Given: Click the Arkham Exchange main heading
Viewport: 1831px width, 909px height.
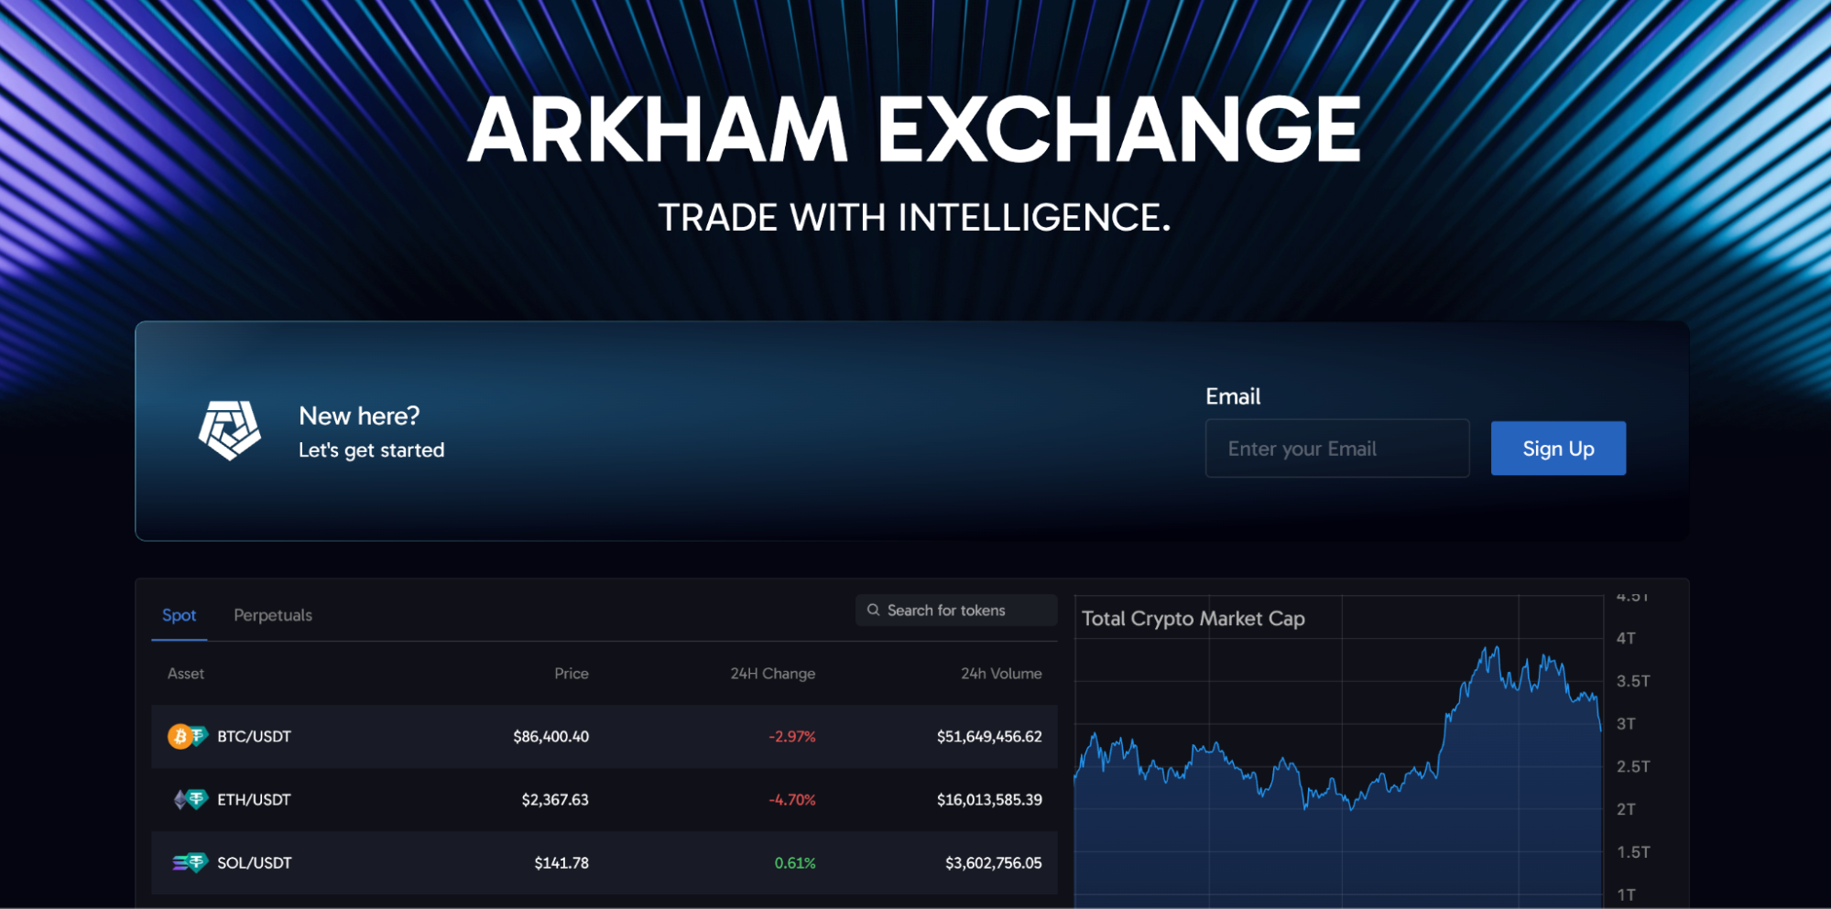Looking at the screenshot, I should click(914, 130).
